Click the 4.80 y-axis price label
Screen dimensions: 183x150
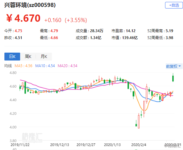pyautogui.click(x=13, y=73)
